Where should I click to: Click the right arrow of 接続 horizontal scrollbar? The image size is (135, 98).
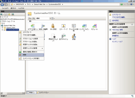24,93
